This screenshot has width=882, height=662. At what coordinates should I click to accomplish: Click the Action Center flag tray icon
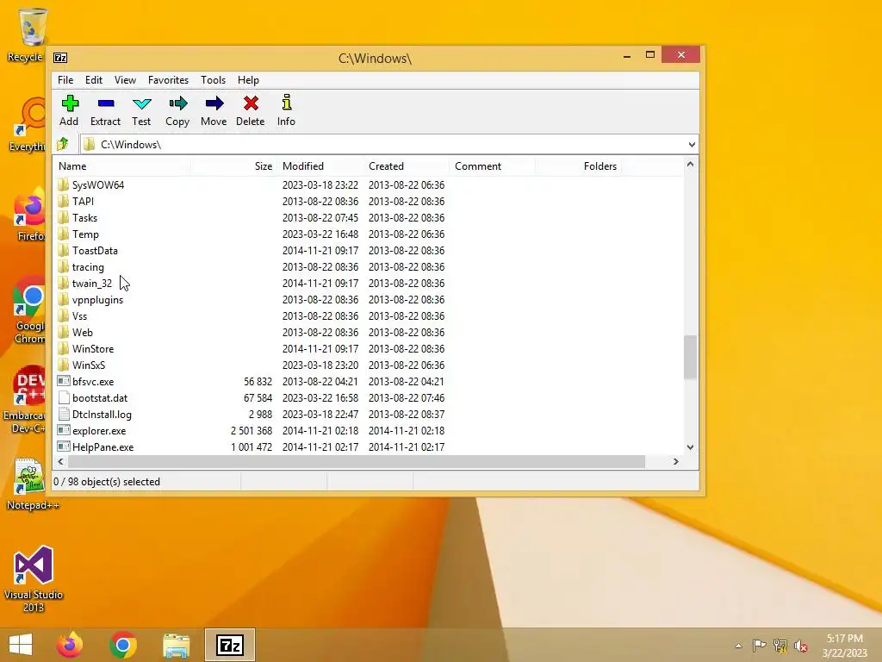coord(759,646)
